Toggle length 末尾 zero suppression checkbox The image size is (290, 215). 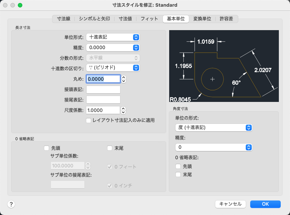110,148
